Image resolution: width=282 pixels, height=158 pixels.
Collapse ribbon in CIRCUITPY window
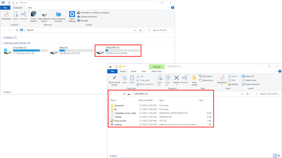click(x=276, y=71)
